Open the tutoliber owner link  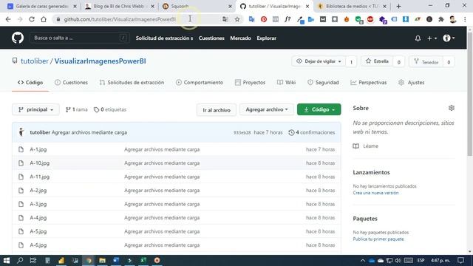(x=35, y=61)
